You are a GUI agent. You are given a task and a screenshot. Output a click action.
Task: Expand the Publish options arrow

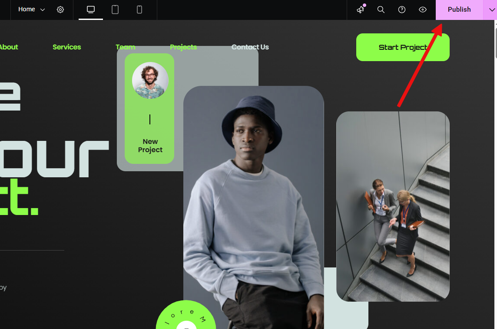[491, 10]
